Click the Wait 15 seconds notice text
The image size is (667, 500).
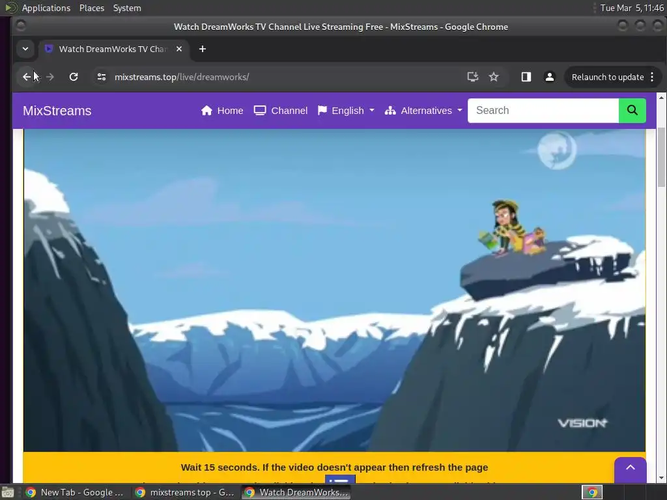click(x=334, y=467)
